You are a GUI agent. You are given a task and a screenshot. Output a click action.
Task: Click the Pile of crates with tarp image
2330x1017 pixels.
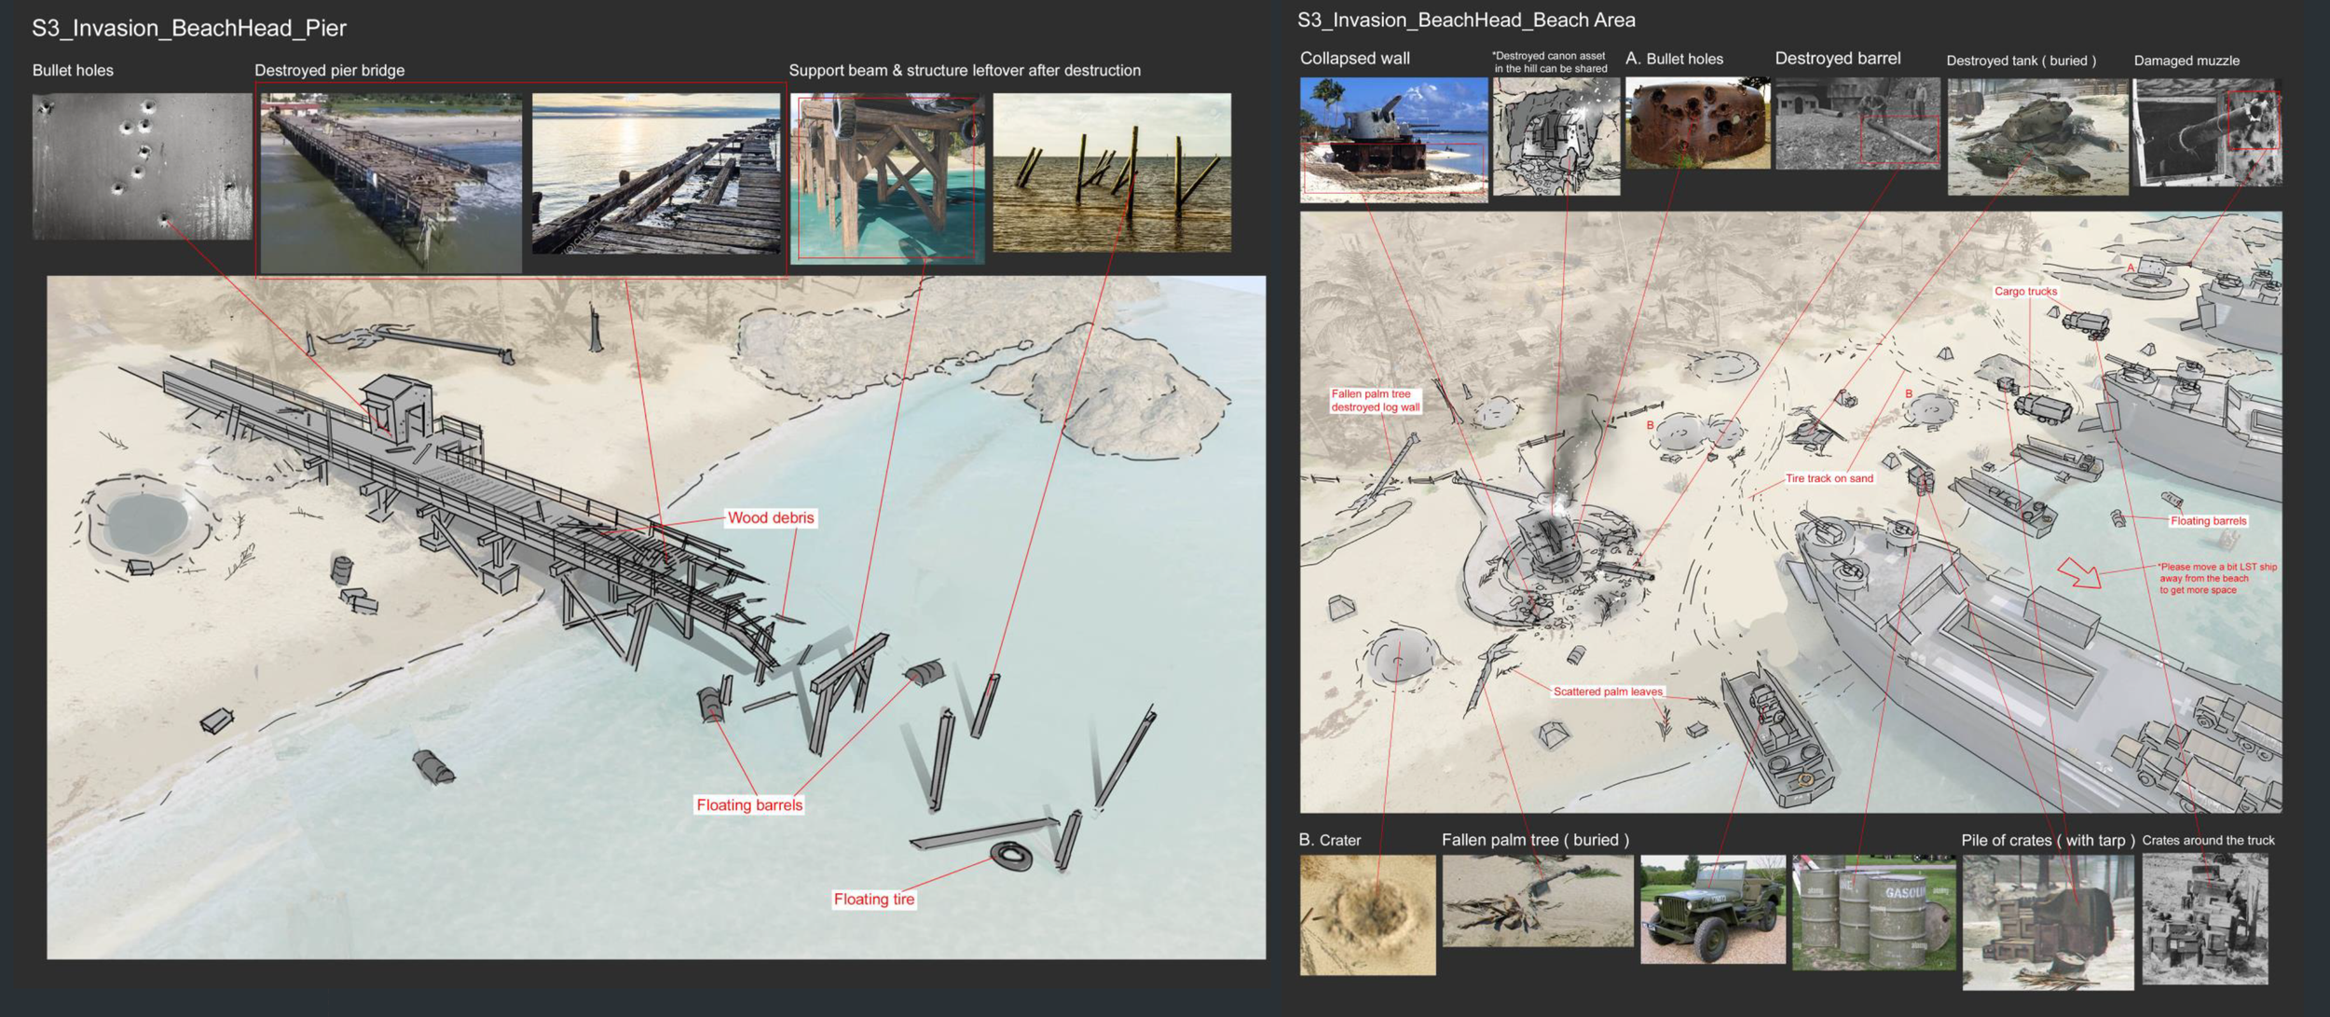(x=2048, y=922)
